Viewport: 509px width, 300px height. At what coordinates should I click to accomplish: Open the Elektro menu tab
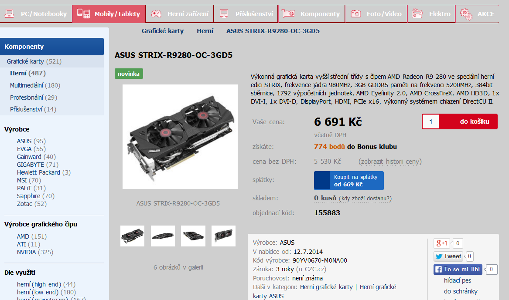click(431, 14)
